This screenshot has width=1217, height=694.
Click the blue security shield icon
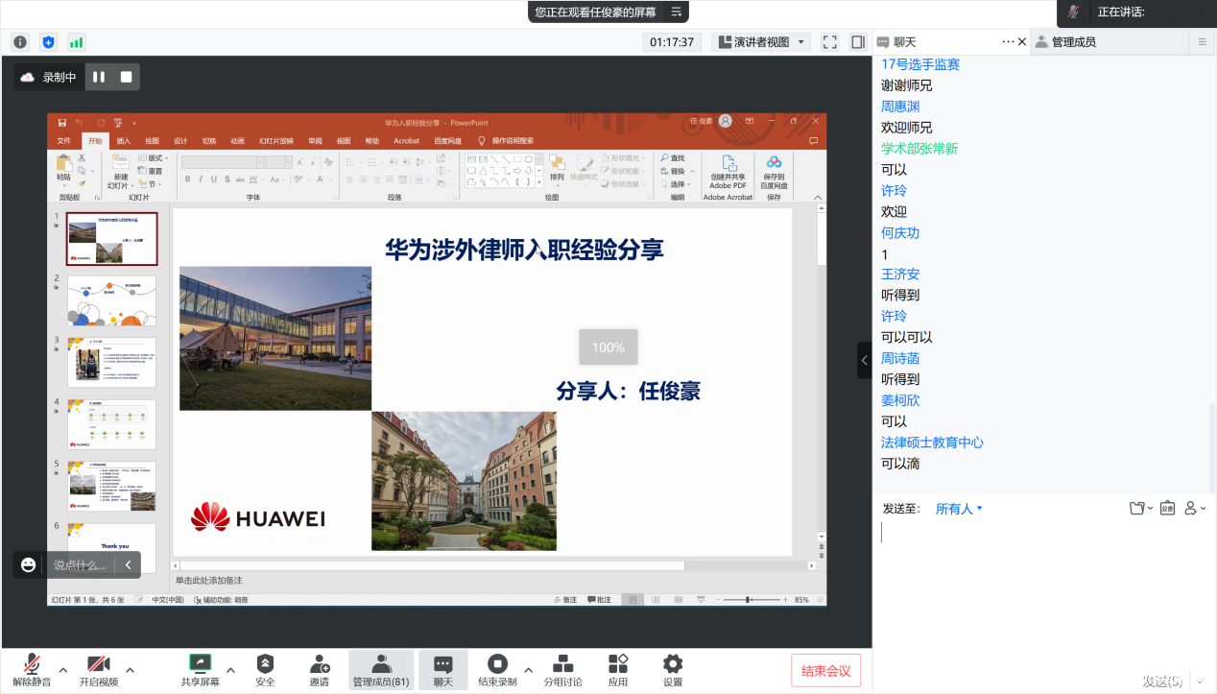pos(48,42)
